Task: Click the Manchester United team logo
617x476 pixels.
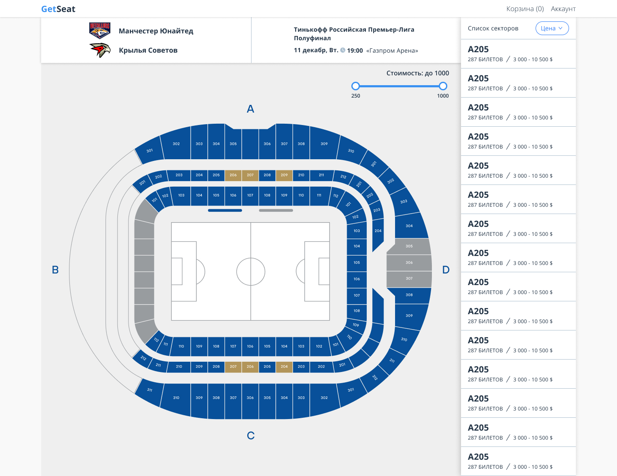Action: tap(100, 31)
